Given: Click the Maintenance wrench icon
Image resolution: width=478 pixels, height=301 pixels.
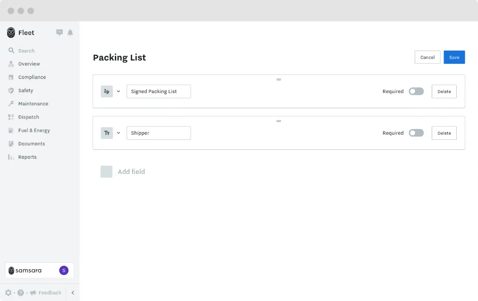Looking at the screenshot, I should click(11, 103).
